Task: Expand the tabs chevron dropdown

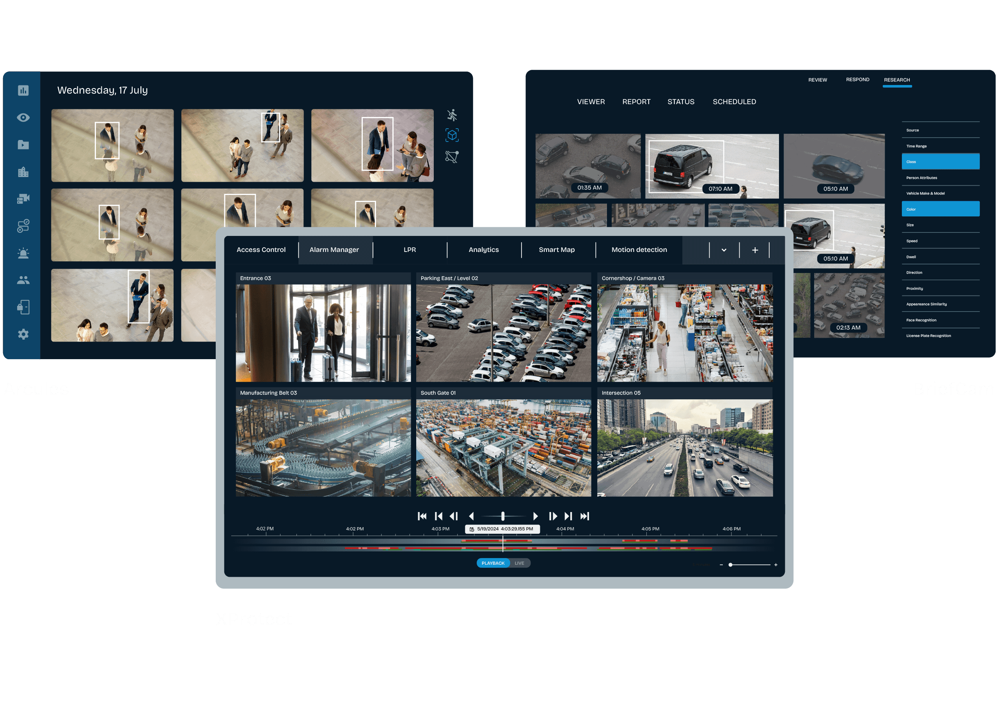Action: click(x=724, y=250)
